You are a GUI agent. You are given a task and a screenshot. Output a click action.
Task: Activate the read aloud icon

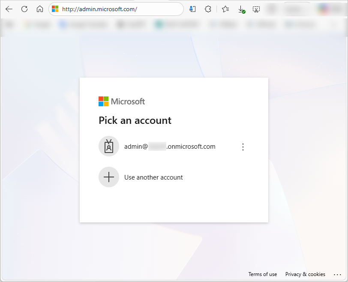tap(192, 9)
